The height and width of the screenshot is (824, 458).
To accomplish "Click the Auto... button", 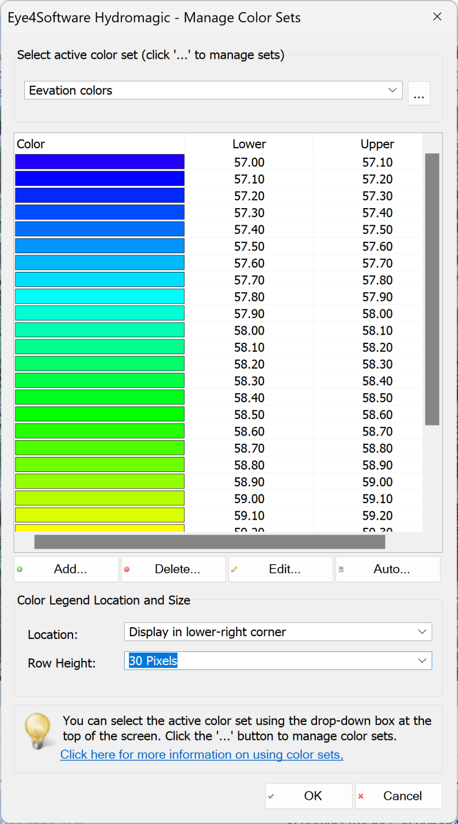I will click(388, 569).
